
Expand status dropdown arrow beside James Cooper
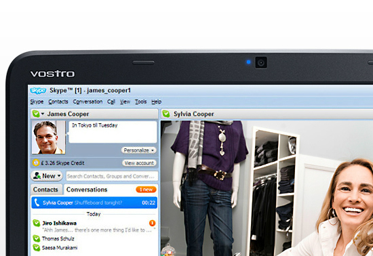pos(43,114)
